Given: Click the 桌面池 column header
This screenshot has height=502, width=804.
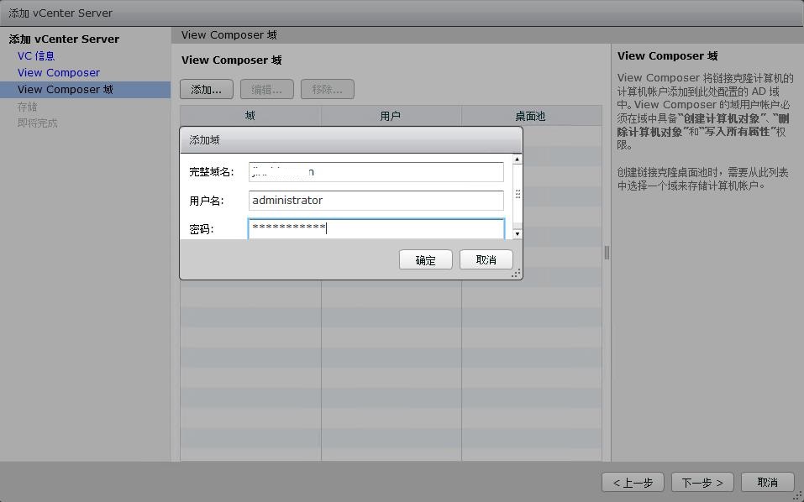Looking at the screenshot, I should [529, 115].
